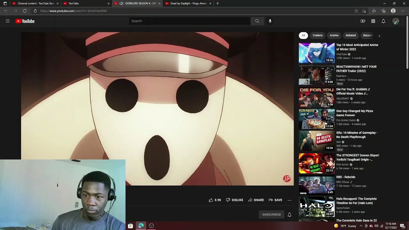The width and height of the screenshot is (409, 230).
Task: Open browser Collections icon
Action: pos(383,11)
